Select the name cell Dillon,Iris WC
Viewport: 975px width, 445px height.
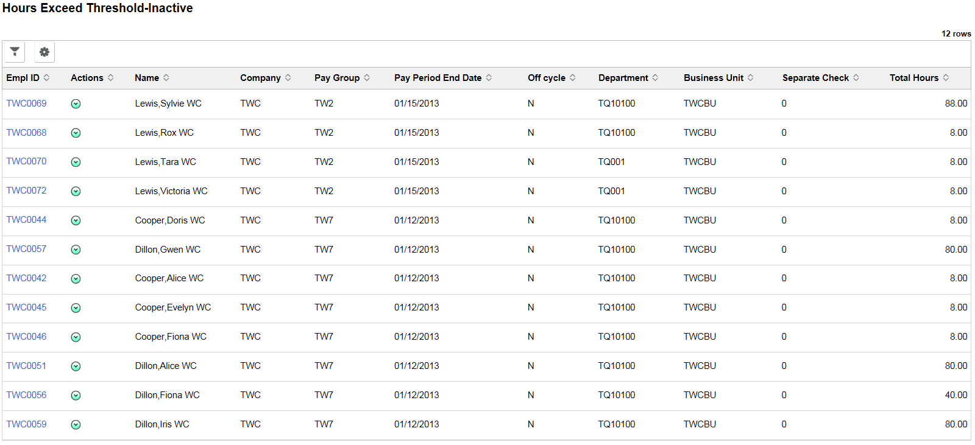point(162,424)
